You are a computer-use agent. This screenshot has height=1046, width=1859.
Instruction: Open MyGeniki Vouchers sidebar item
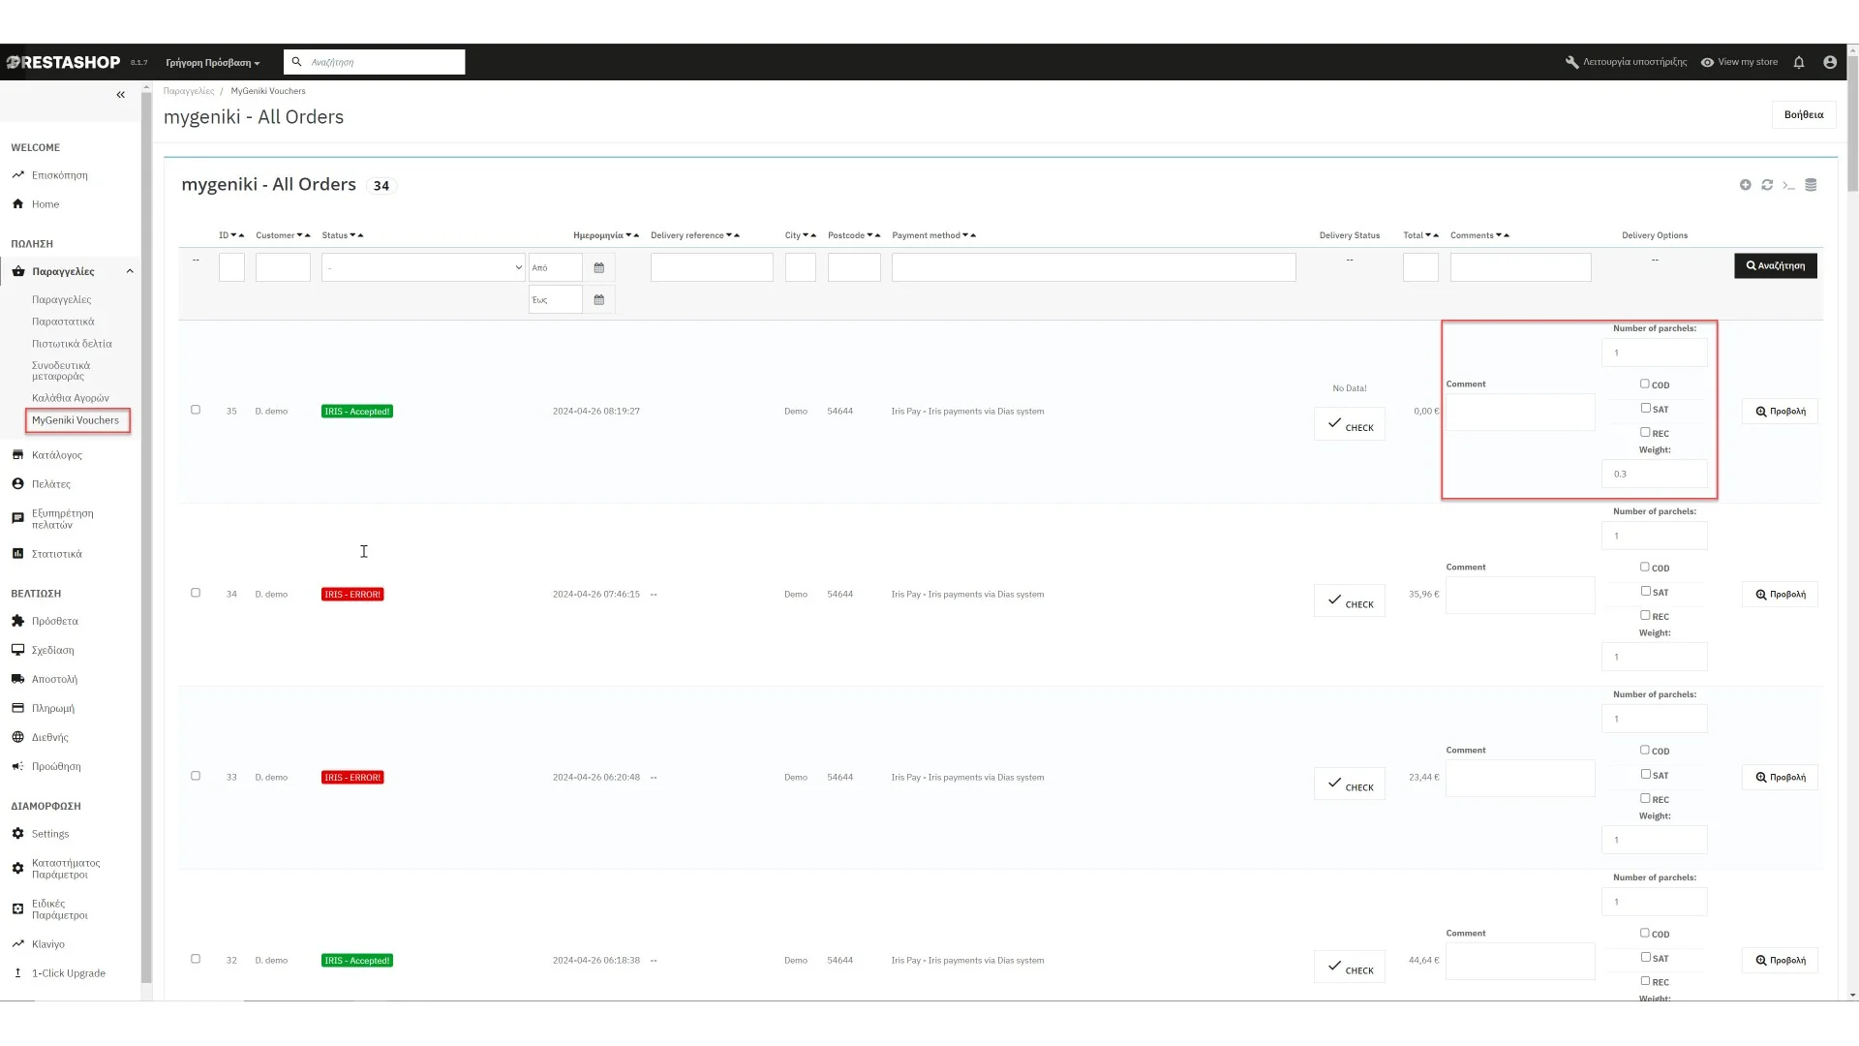point(76,420)
